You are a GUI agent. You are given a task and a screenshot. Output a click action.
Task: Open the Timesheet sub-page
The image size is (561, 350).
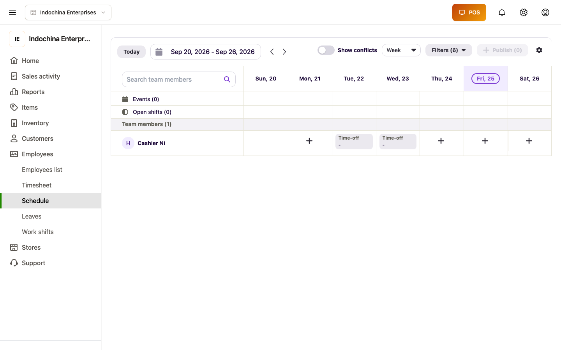[51, 185]
